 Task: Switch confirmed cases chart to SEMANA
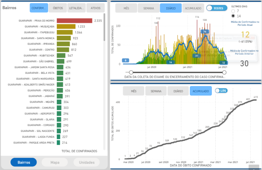pyautogui.click(x=148, y=8)
